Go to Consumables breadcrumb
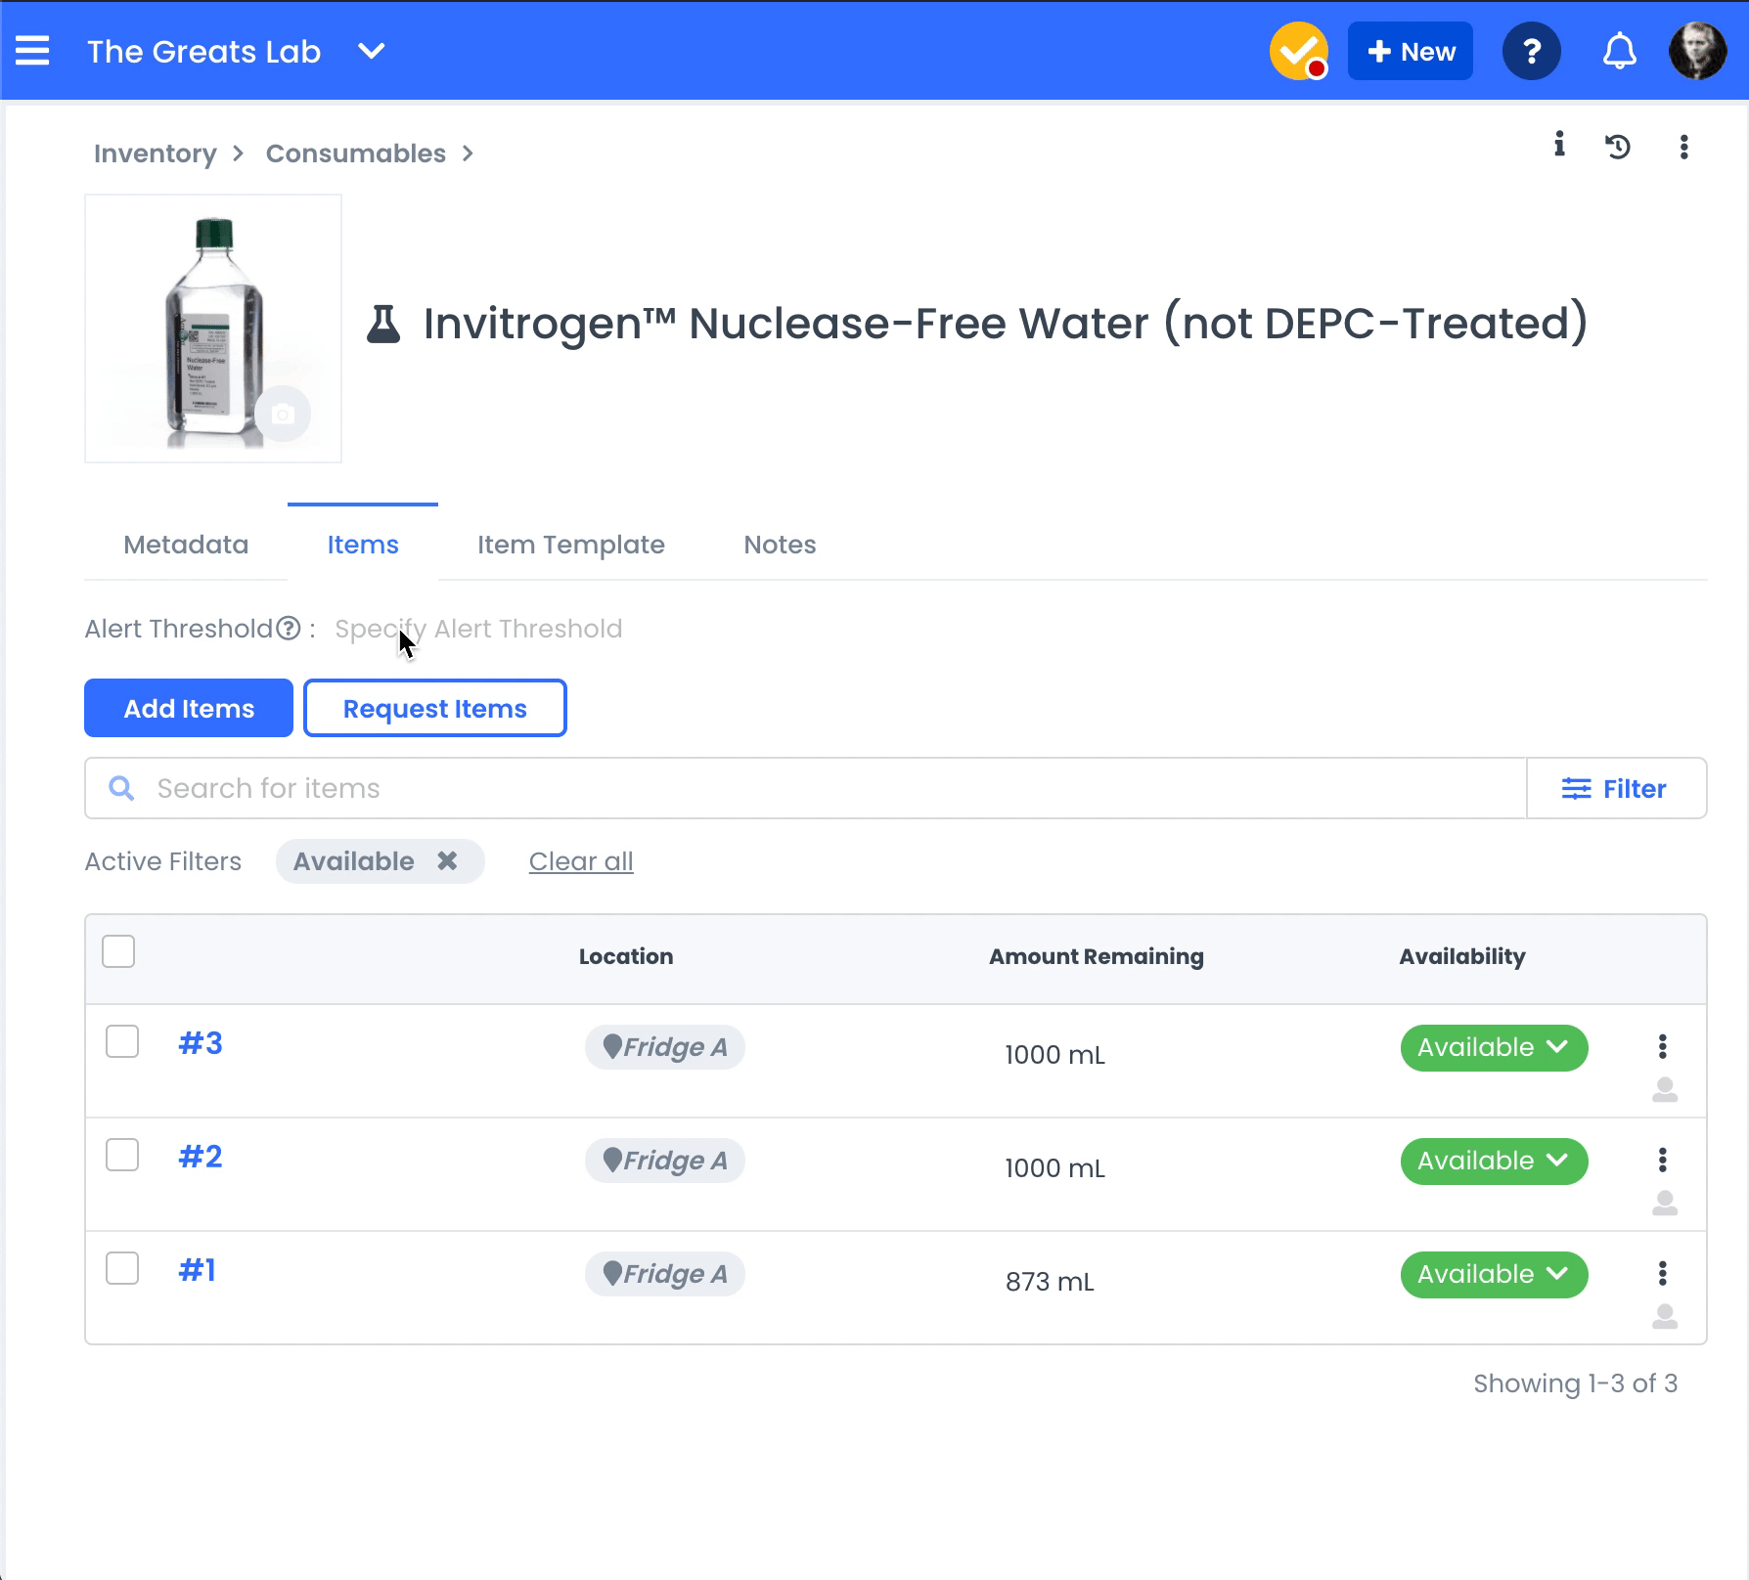Viewport: 1749px width, 1580px height. 356,154
